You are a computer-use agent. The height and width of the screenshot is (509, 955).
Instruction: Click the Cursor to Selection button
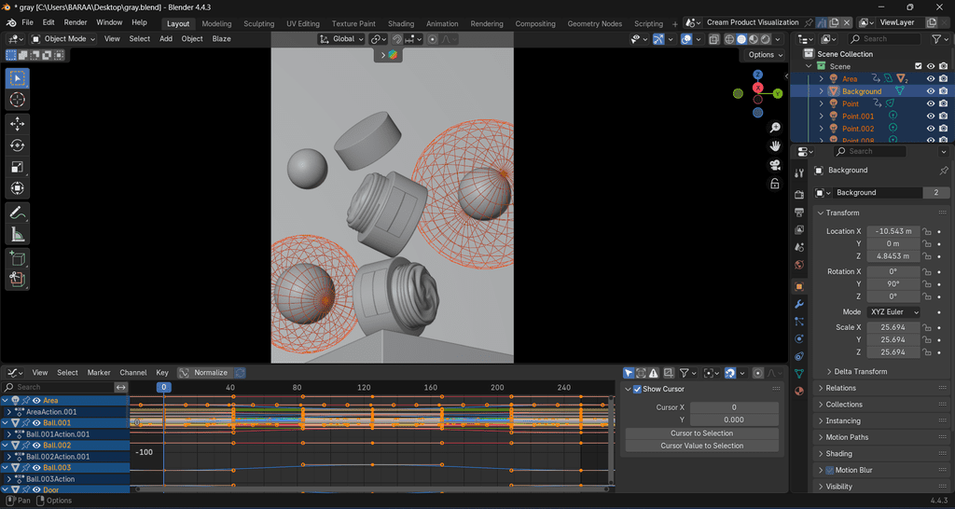pos(701,433)
